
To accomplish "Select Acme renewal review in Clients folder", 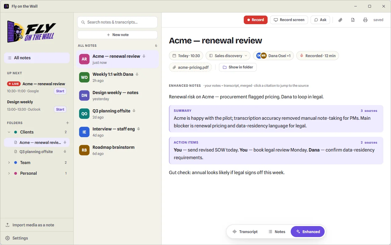I will click(x=37, y=142).
